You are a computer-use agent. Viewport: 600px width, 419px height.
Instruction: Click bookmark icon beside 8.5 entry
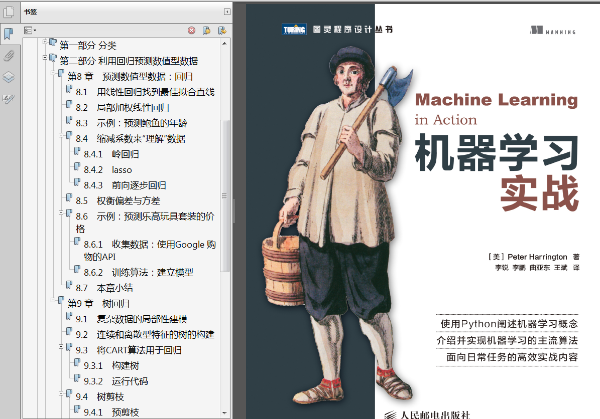(69, 198)
